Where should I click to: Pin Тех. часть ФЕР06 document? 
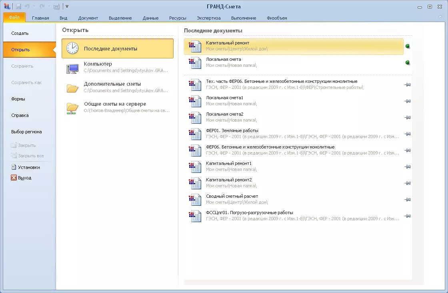(x=408, y=84)
